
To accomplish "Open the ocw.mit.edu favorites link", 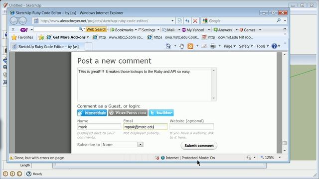I will [228, 37].
